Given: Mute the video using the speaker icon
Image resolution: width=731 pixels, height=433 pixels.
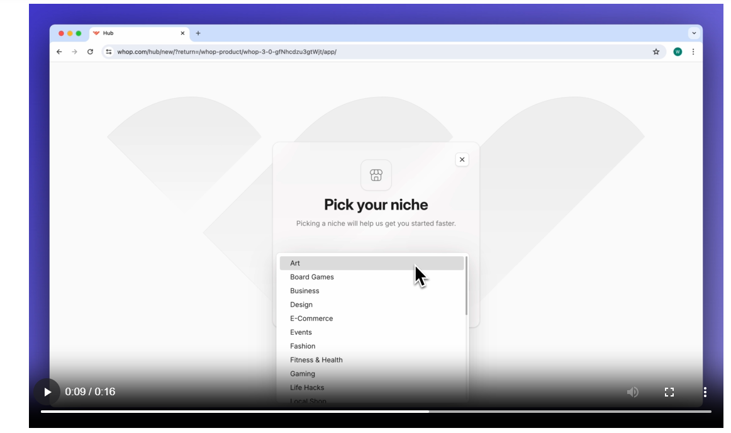Looking at the screenshot, I should pos(633,392).
